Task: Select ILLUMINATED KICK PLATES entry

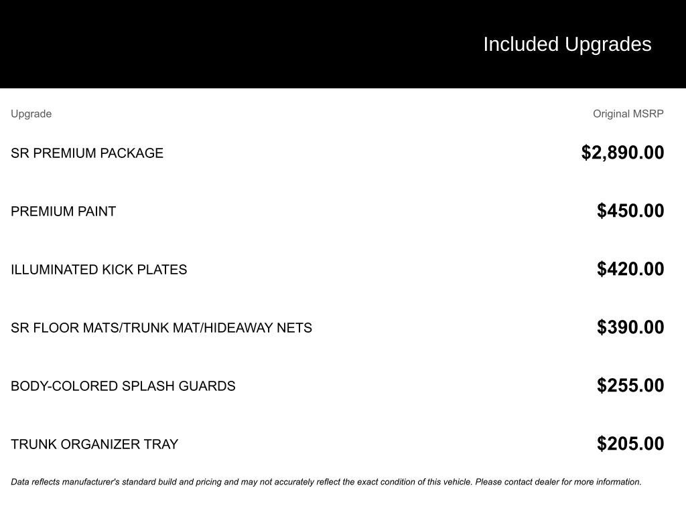Action: tap(99, 269)
